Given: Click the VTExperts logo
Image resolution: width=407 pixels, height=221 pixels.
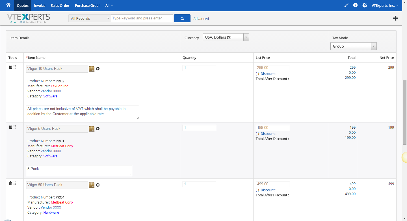Looking at the screenshot, I should coord(28,18).
